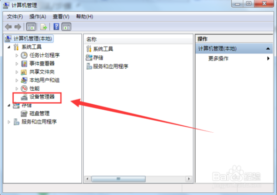This screenshot has width=277, height=195.
Task: Toggle the show/hide action pane icon
Action: pyautogui.click(x=66, y=27)
